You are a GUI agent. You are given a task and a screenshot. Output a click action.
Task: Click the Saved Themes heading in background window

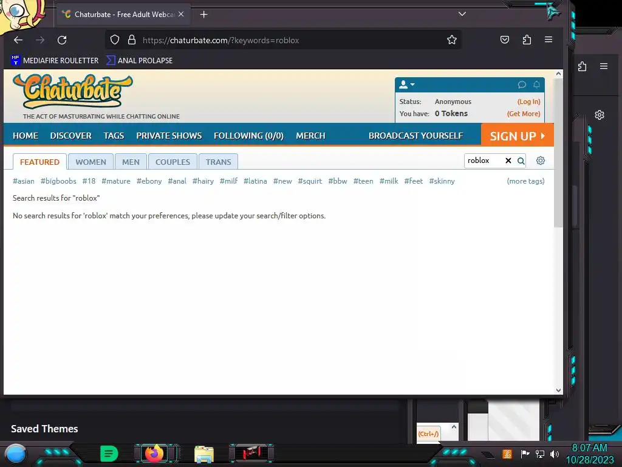[x=44, y=429]
